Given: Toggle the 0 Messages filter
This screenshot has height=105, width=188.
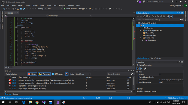Looking at the screenshot, I should tap(58, 74).
